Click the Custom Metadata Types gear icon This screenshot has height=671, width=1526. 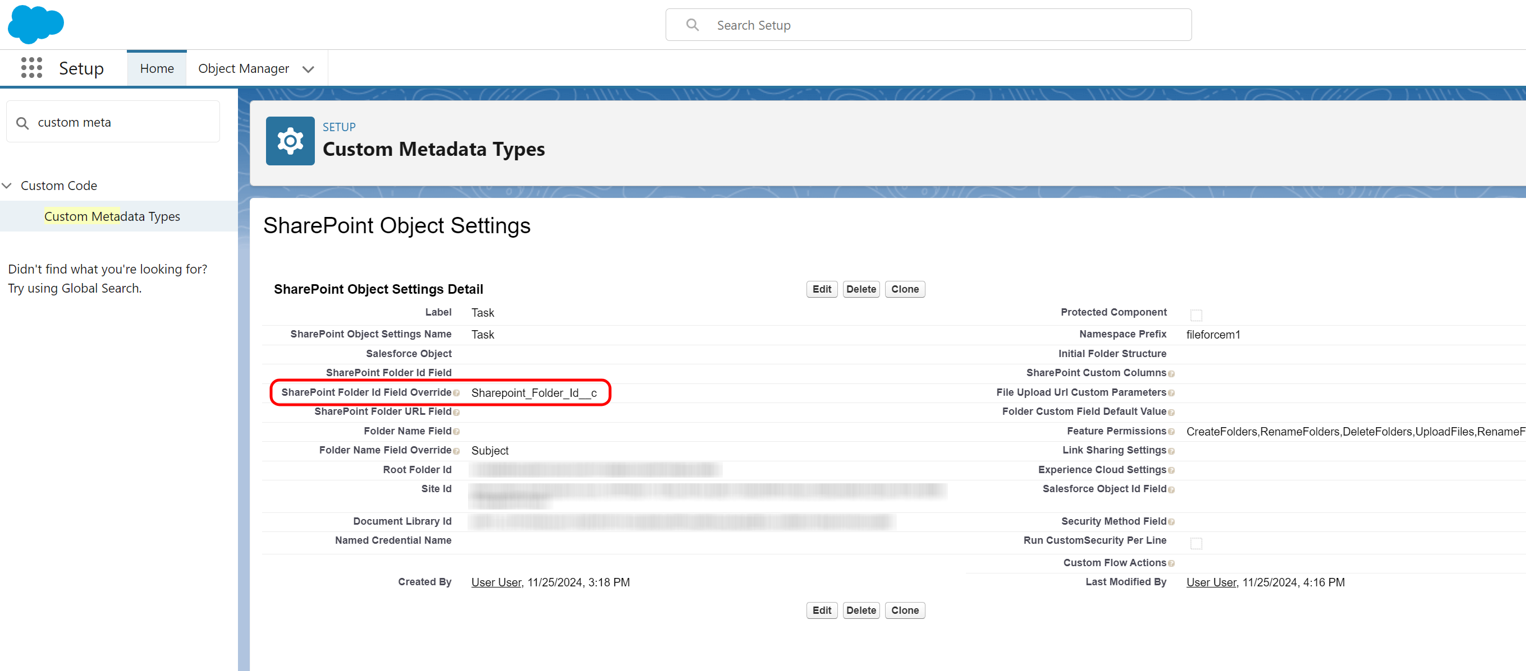[290, 141]
